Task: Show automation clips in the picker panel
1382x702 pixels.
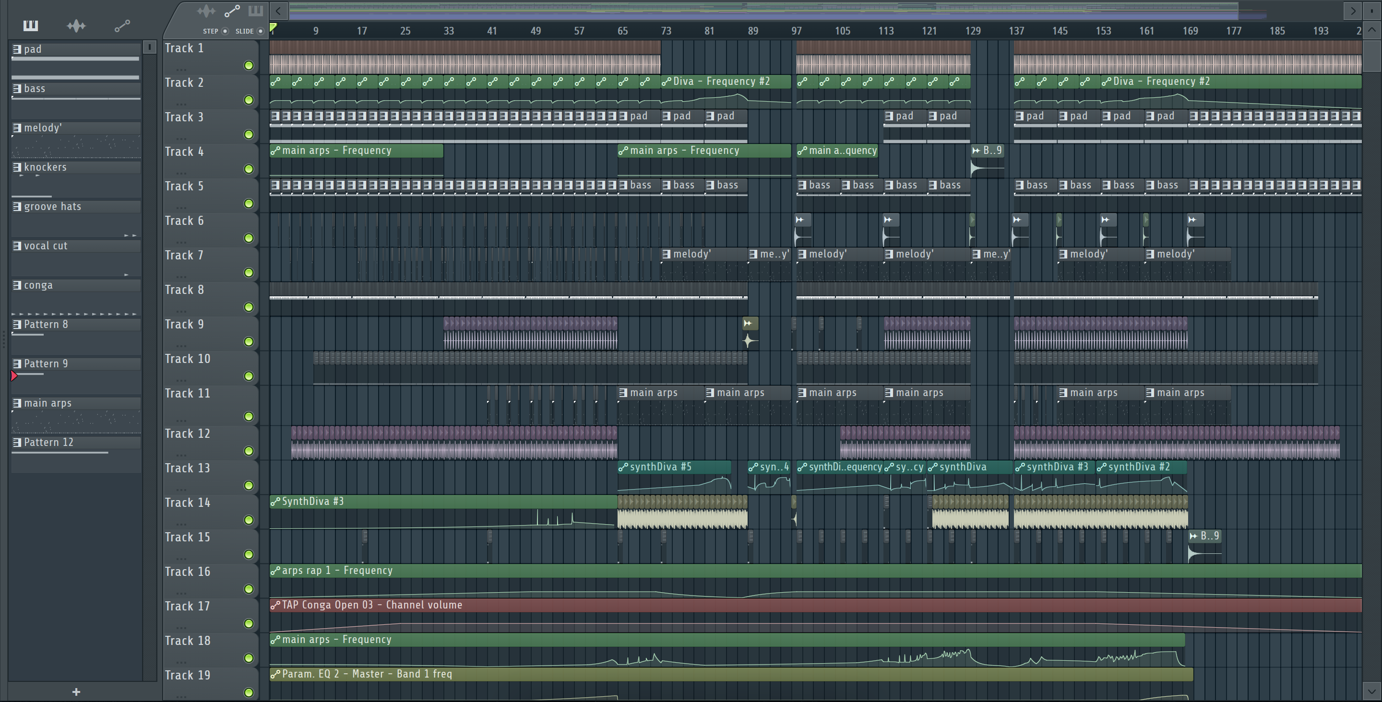Action: tap(122, 25)
